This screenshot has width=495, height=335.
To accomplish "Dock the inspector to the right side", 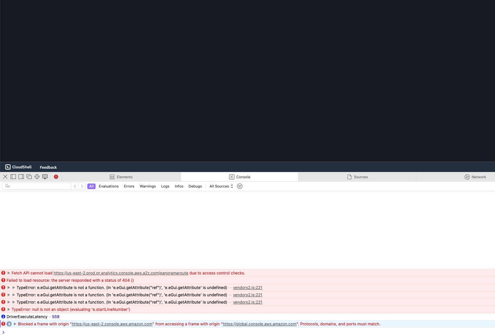I will (21, 177).
